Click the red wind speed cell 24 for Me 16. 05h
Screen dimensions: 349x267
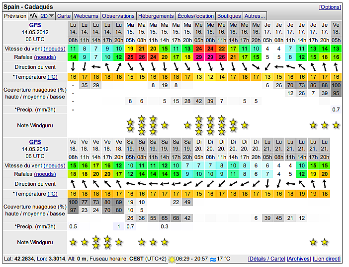pyautogui.click(x=199, y=49)
